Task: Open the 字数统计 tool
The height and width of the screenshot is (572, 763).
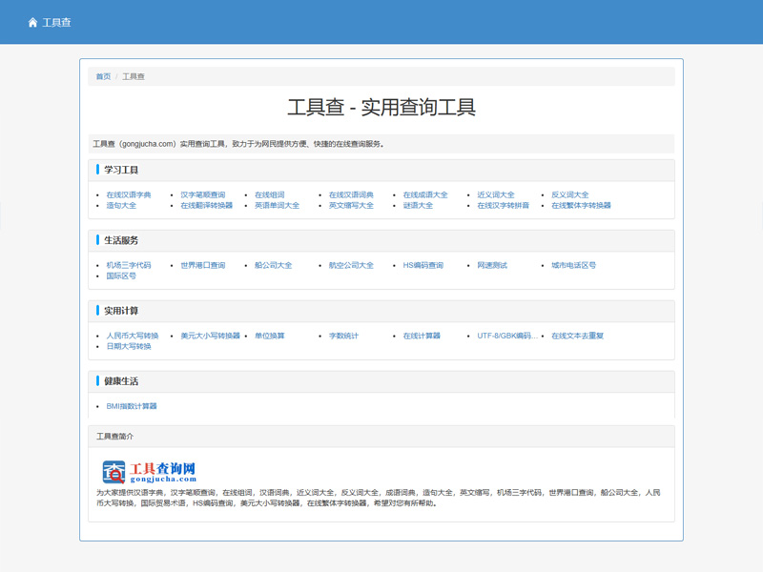Action: click(x=344, y=336)
